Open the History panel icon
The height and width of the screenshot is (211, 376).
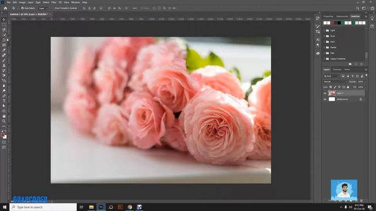(x=318, y=18)
